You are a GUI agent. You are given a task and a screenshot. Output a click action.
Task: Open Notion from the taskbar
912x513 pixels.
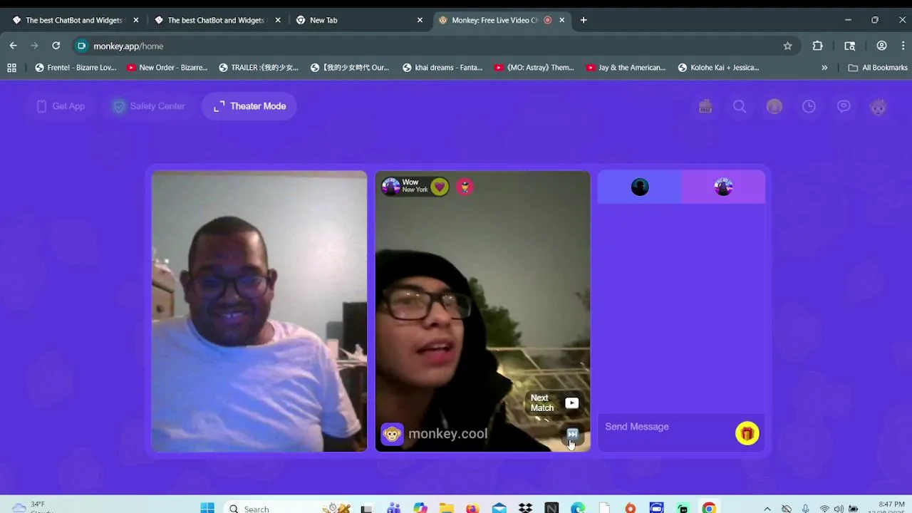551,508
